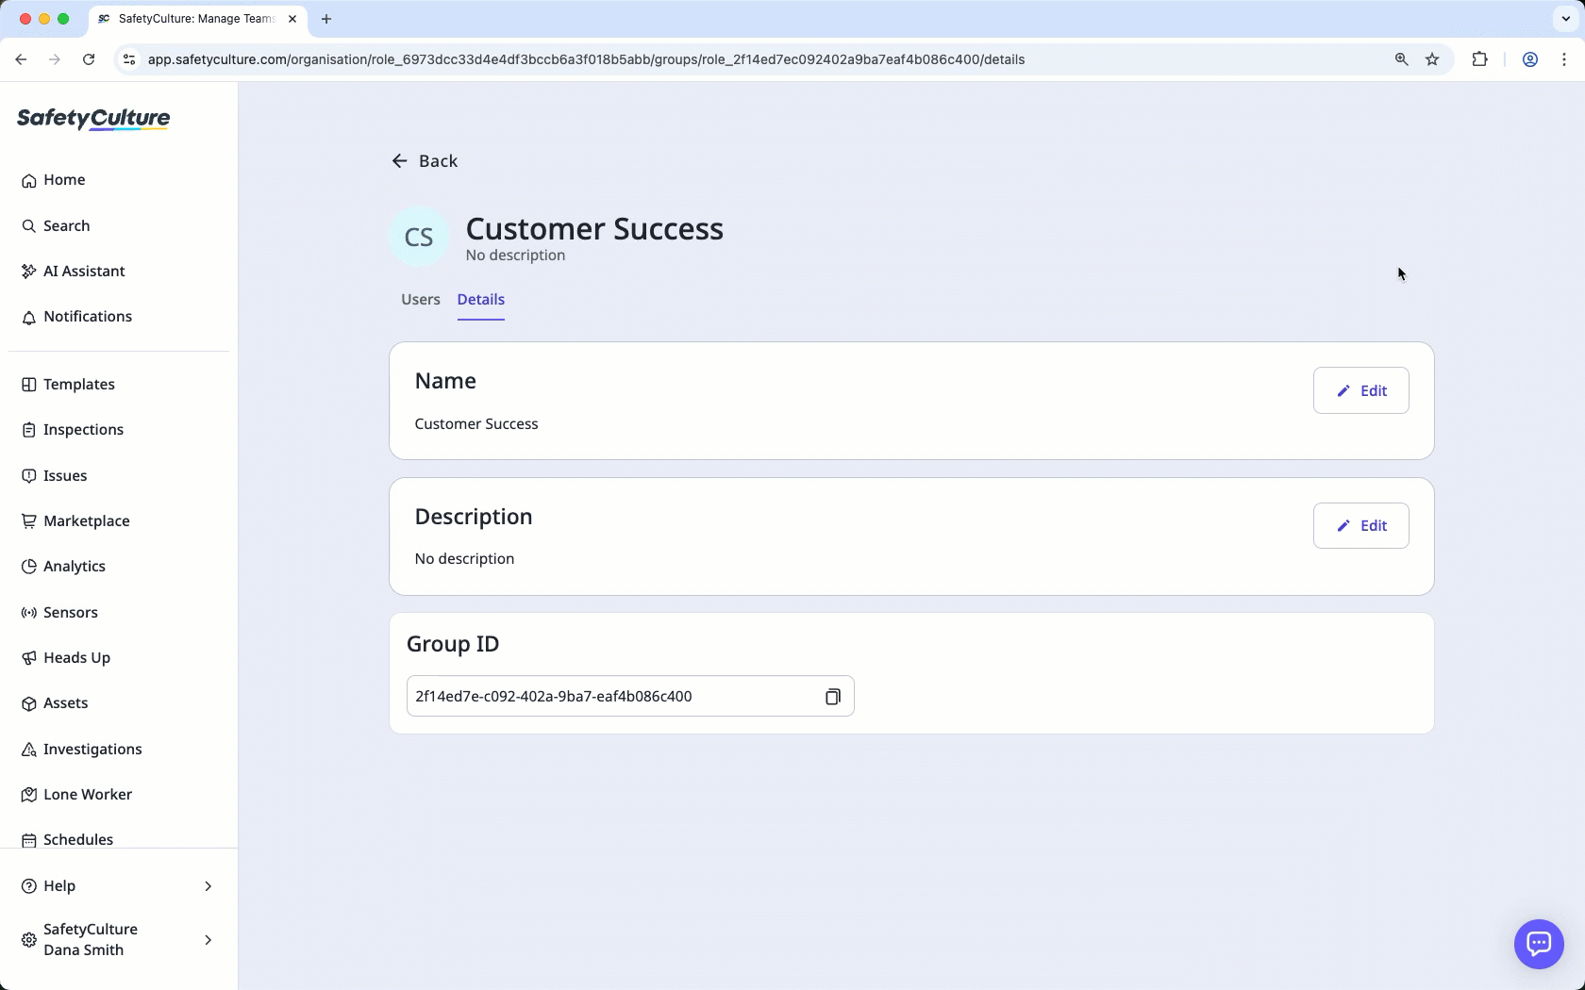Open the browser extensions puzzle icon
This screenshot has height=990, width=1585.
click(1479, 59)
